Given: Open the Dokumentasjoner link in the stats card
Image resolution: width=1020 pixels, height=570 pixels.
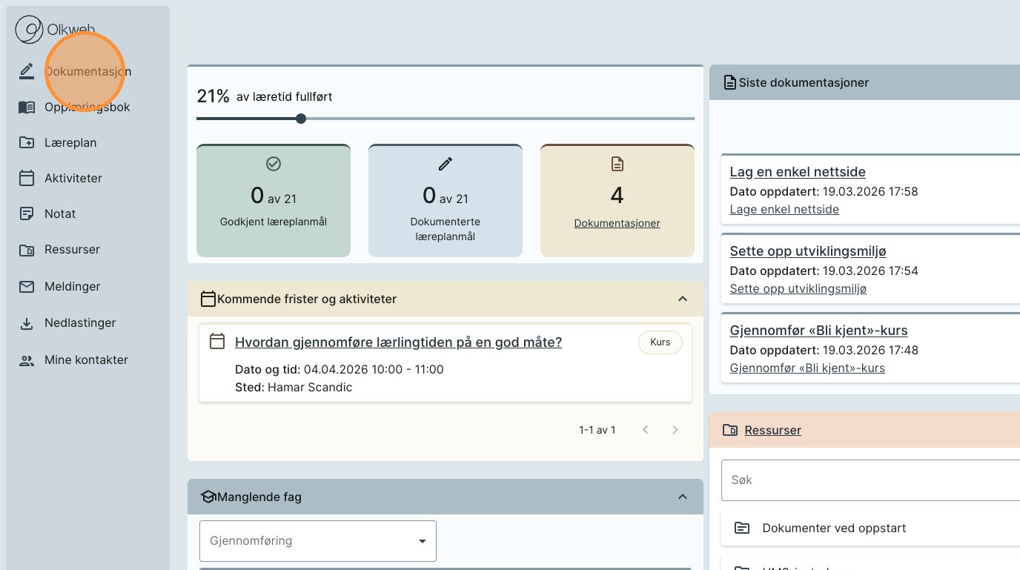Looking at the screenshot, I should [x=617, y=223].
